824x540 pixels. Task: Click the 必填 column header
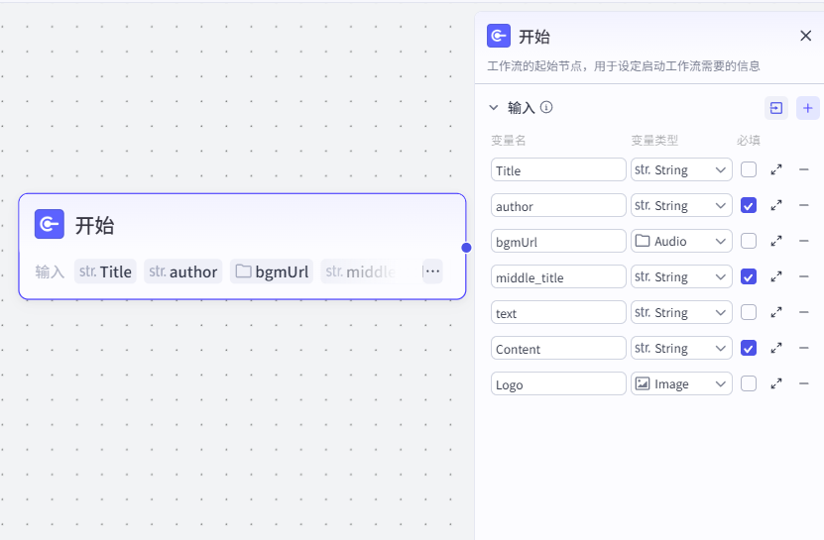click(x=749, y=141)
